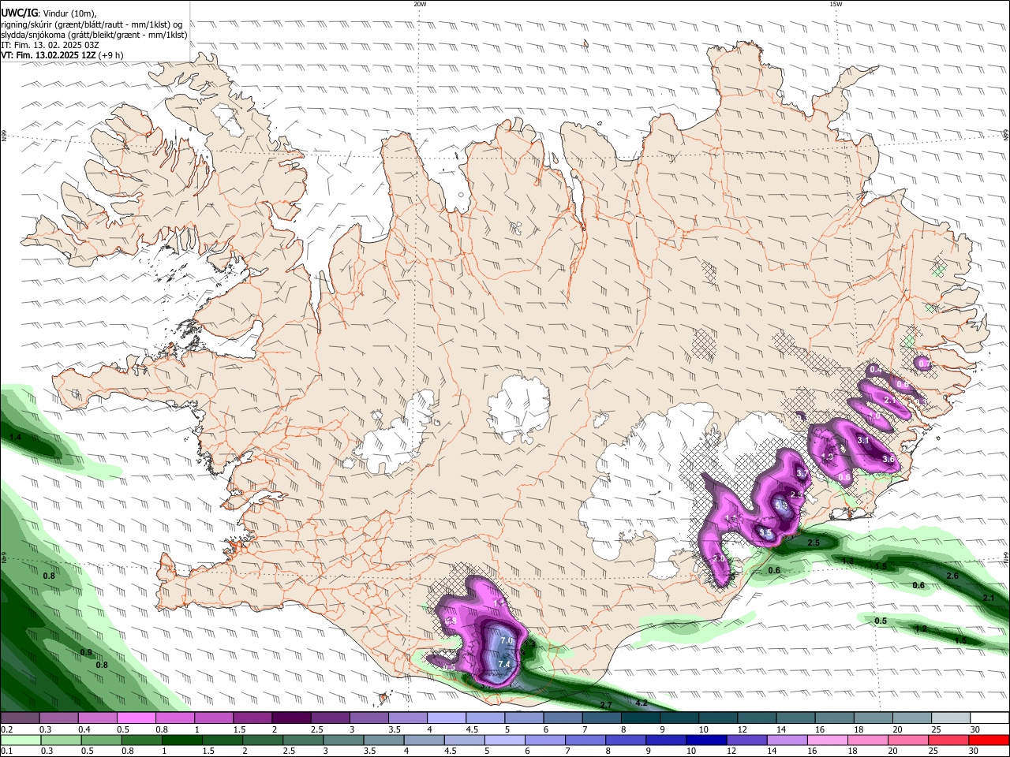The height and width of the screenshot is (757, 1010).
Task: Pick bright pink swatch between 0.5 and 0.8
Action: (x=136, y=718)
